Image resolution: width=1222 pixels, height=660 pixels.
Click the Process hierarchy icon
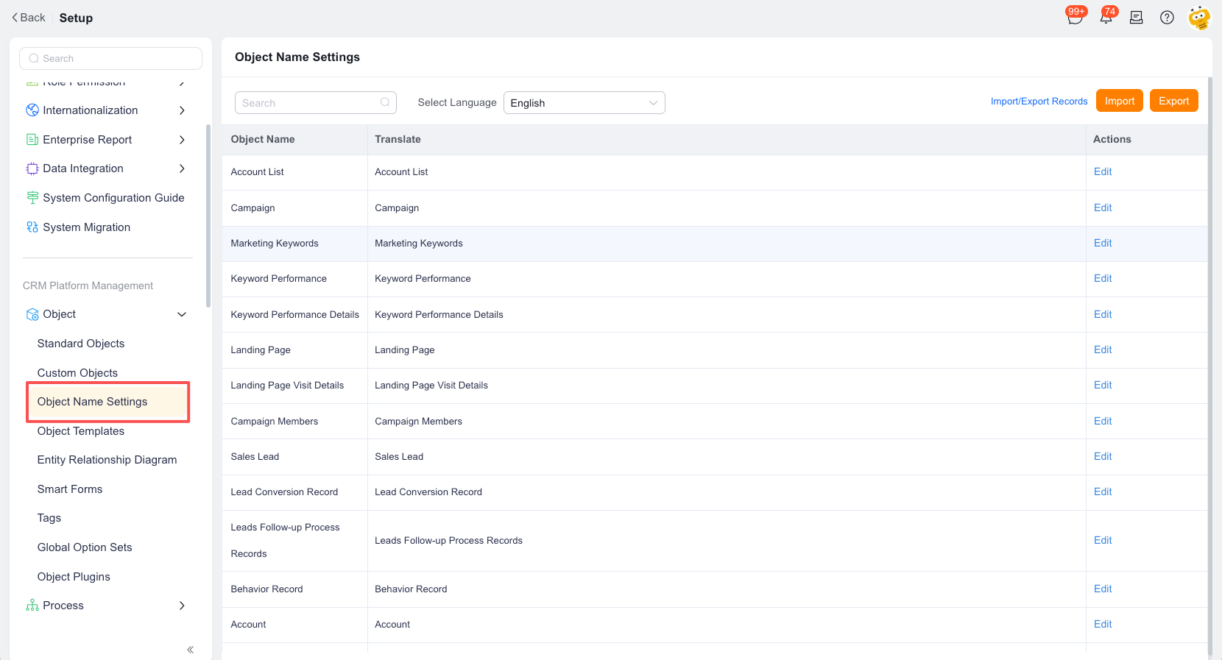(32, 606)
